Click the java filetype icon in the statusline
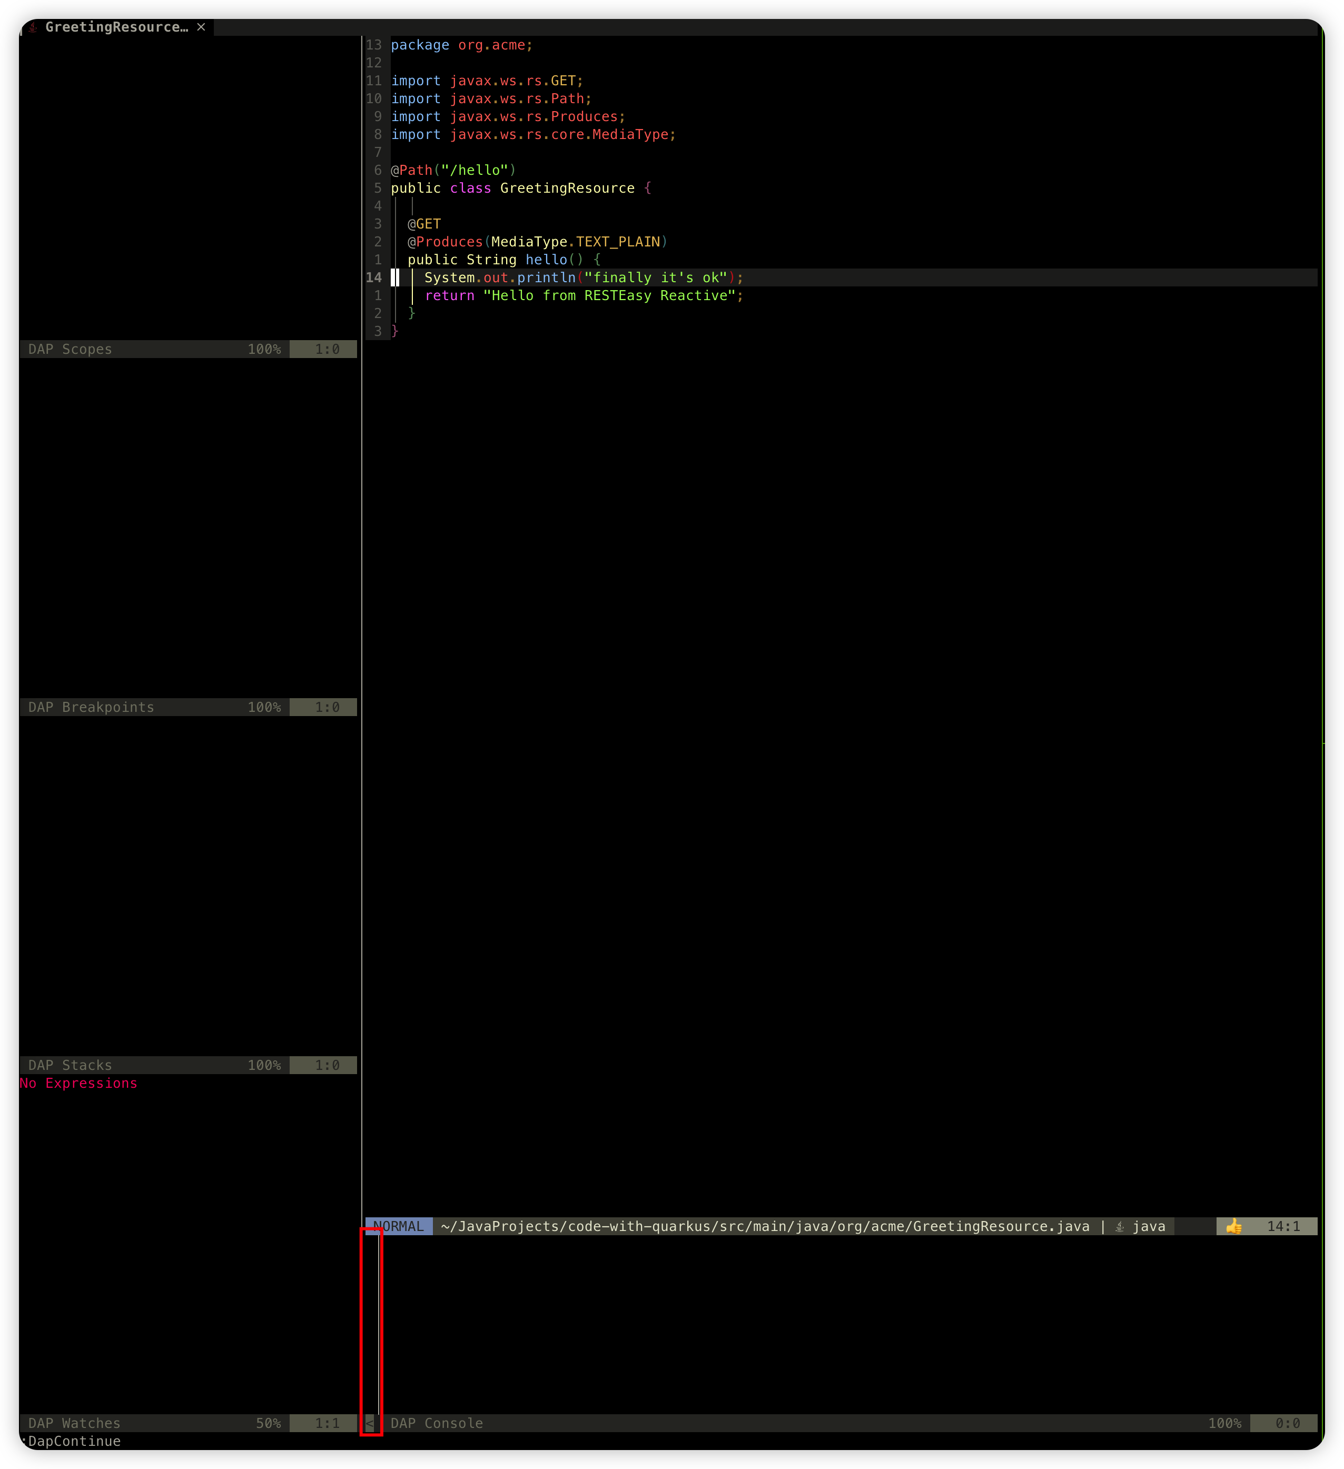 pyautogui.click(x=1120, y=1226)
